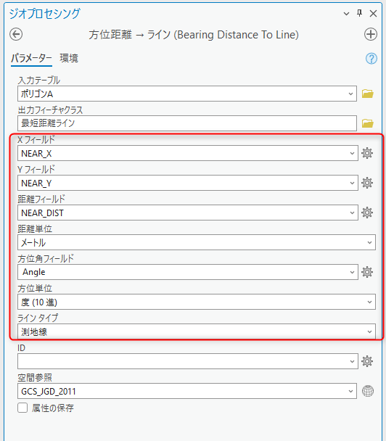
Task: Select the パラメーター tab
Action: 31,58
